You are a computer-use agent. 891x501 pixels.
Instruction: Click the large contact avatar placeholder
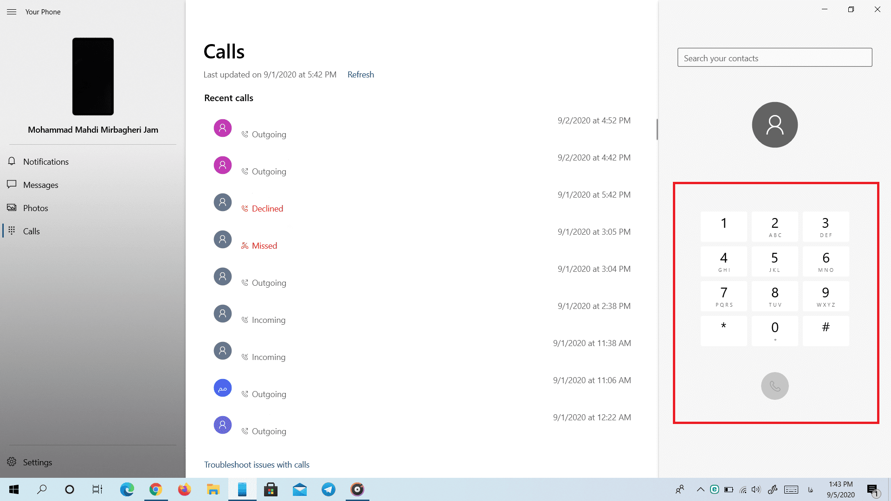(775, 125)
